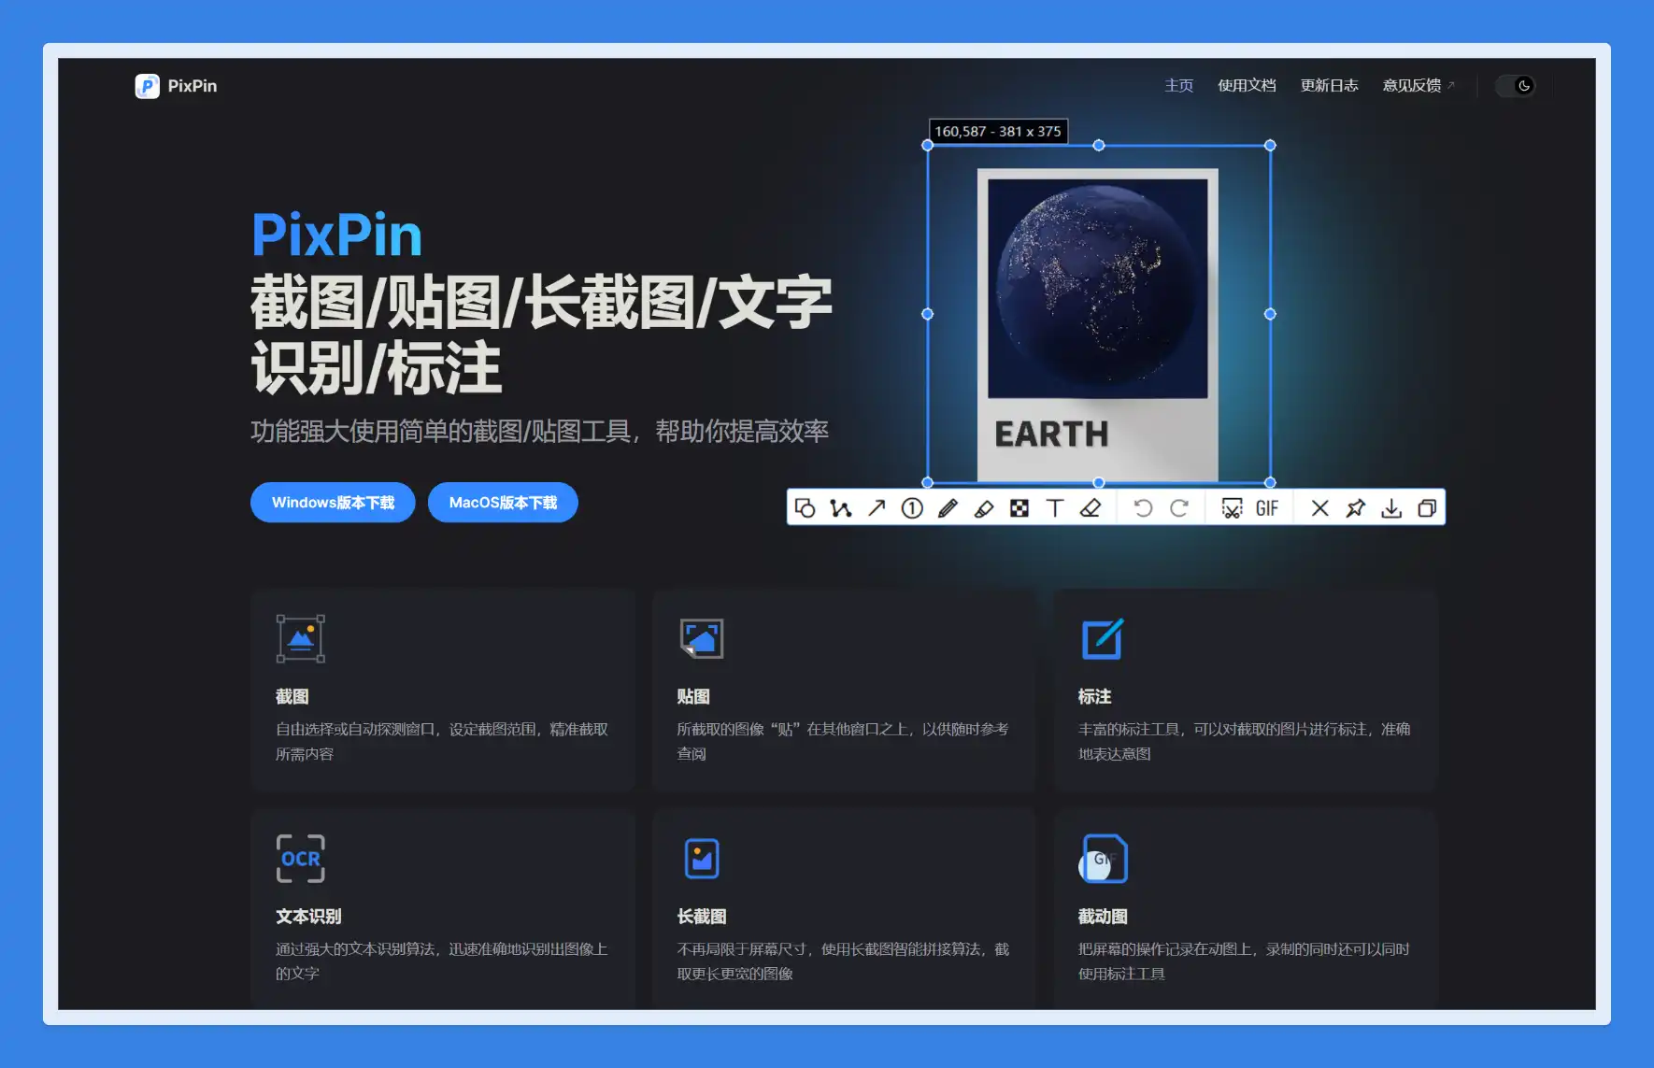Viewport: 1654px width, 1068px height.
Task: Open the 使用文档 nav item
Action: (x=1247, y=86)
